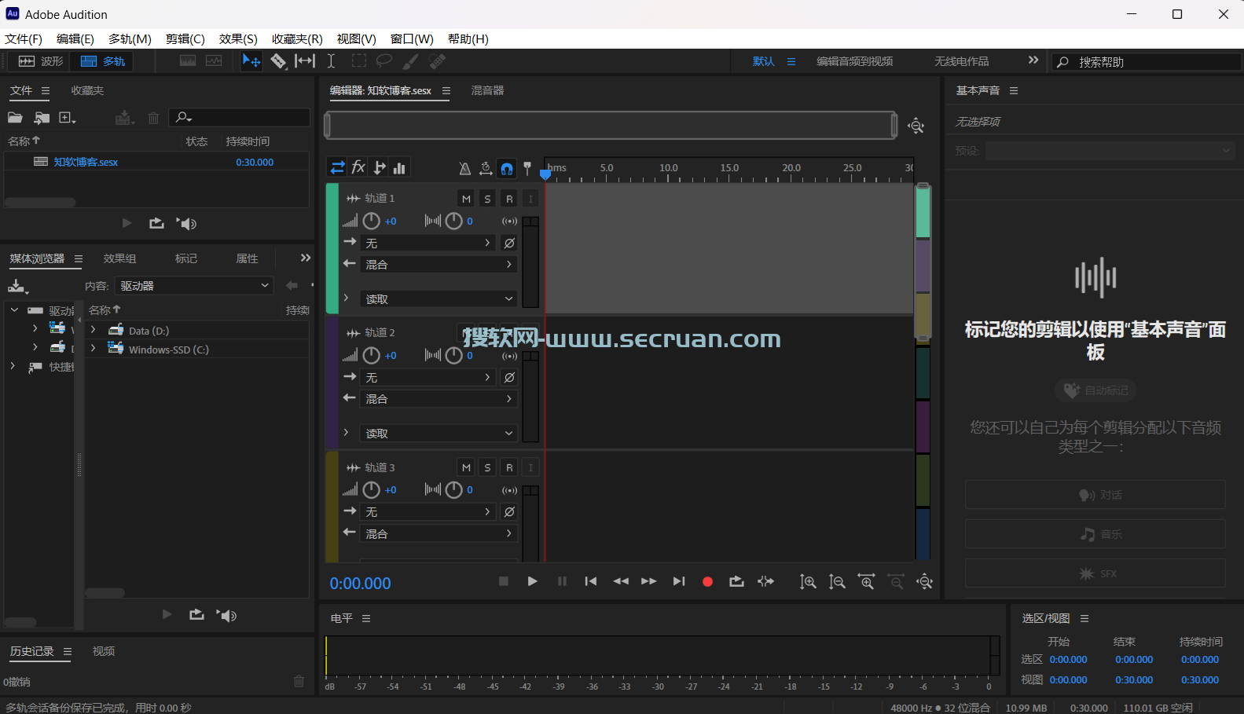This screenshot has width=1244, height=714.
Task: Show the Sends track view
Action: click(x=380, y=167)
